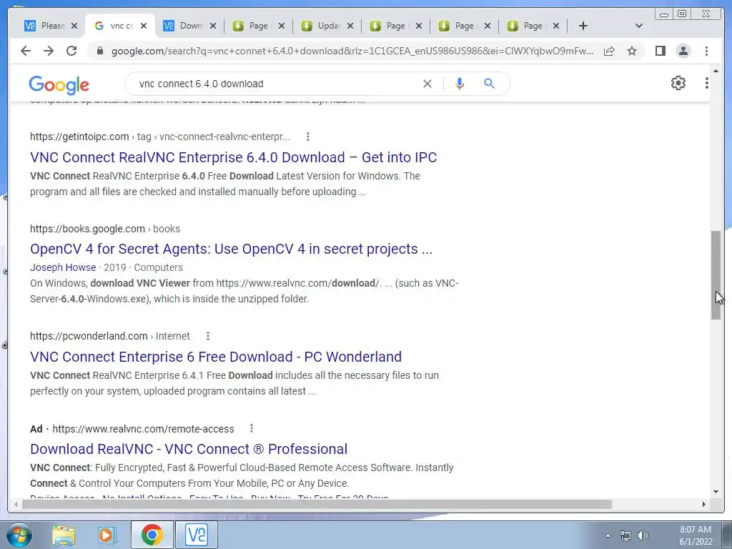Clear the Google search box

click(427, 84)
